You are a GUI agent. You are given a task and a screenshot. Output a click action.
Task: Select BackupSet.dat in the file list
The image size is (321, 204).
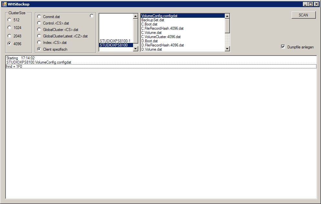(x=182, y=20)
